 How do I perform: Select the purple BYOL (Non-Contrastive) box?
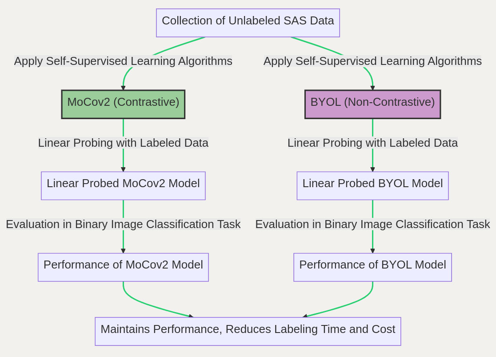372,104
